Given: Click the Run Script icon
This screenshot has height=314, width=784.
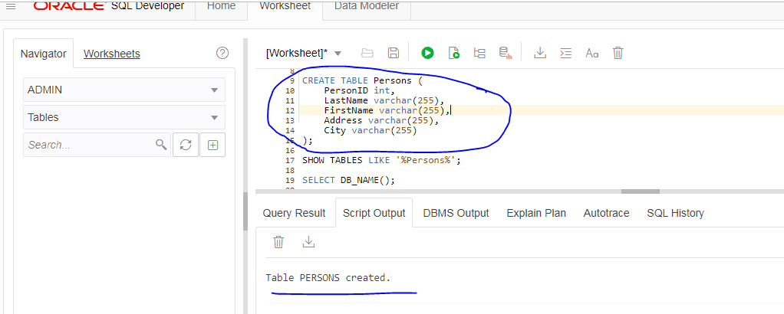Looking at the screenshot, I should [454, 53].
